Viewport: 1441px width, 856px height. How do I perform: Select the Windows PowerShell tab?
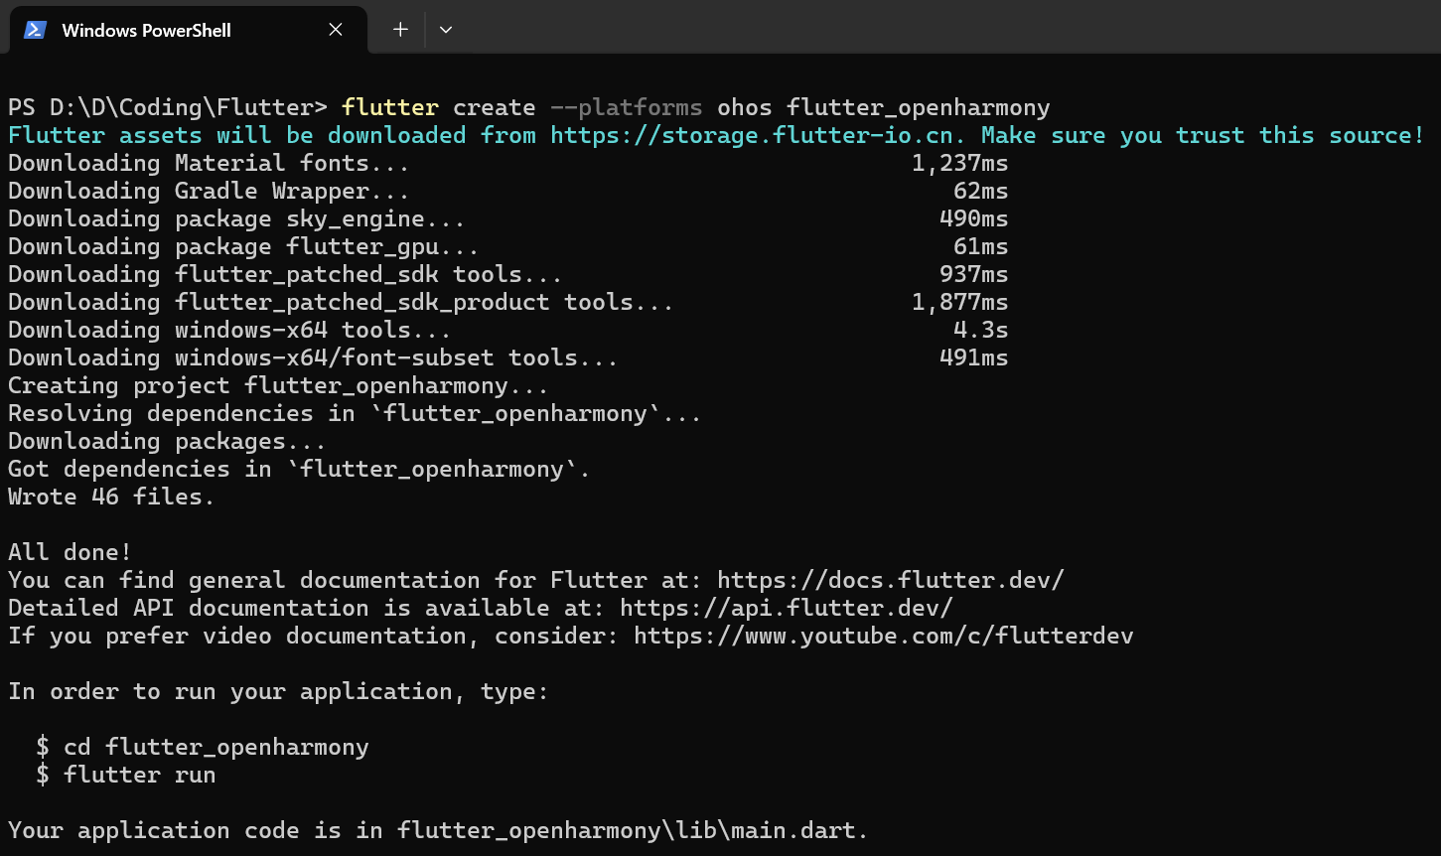click(188, 30)
